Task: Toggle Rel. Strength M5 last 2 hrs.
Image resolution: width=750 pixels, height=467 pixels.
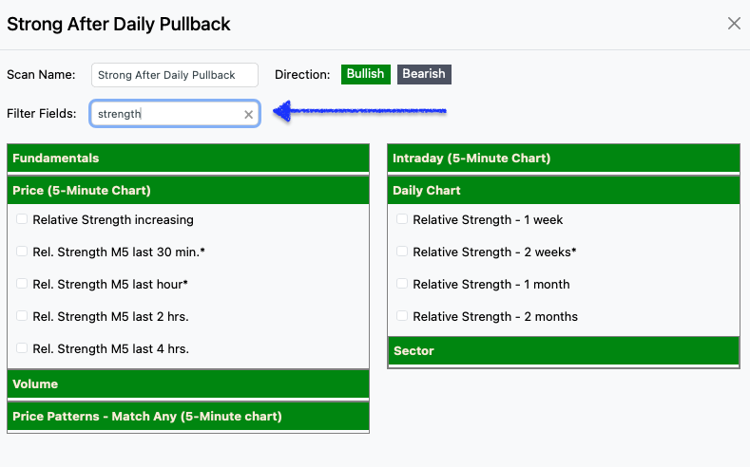Action: coord(22,316)
